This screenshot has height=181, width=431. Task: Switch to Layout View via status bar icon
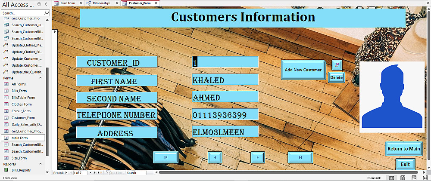pyautogui.click(x=415, y=178)
